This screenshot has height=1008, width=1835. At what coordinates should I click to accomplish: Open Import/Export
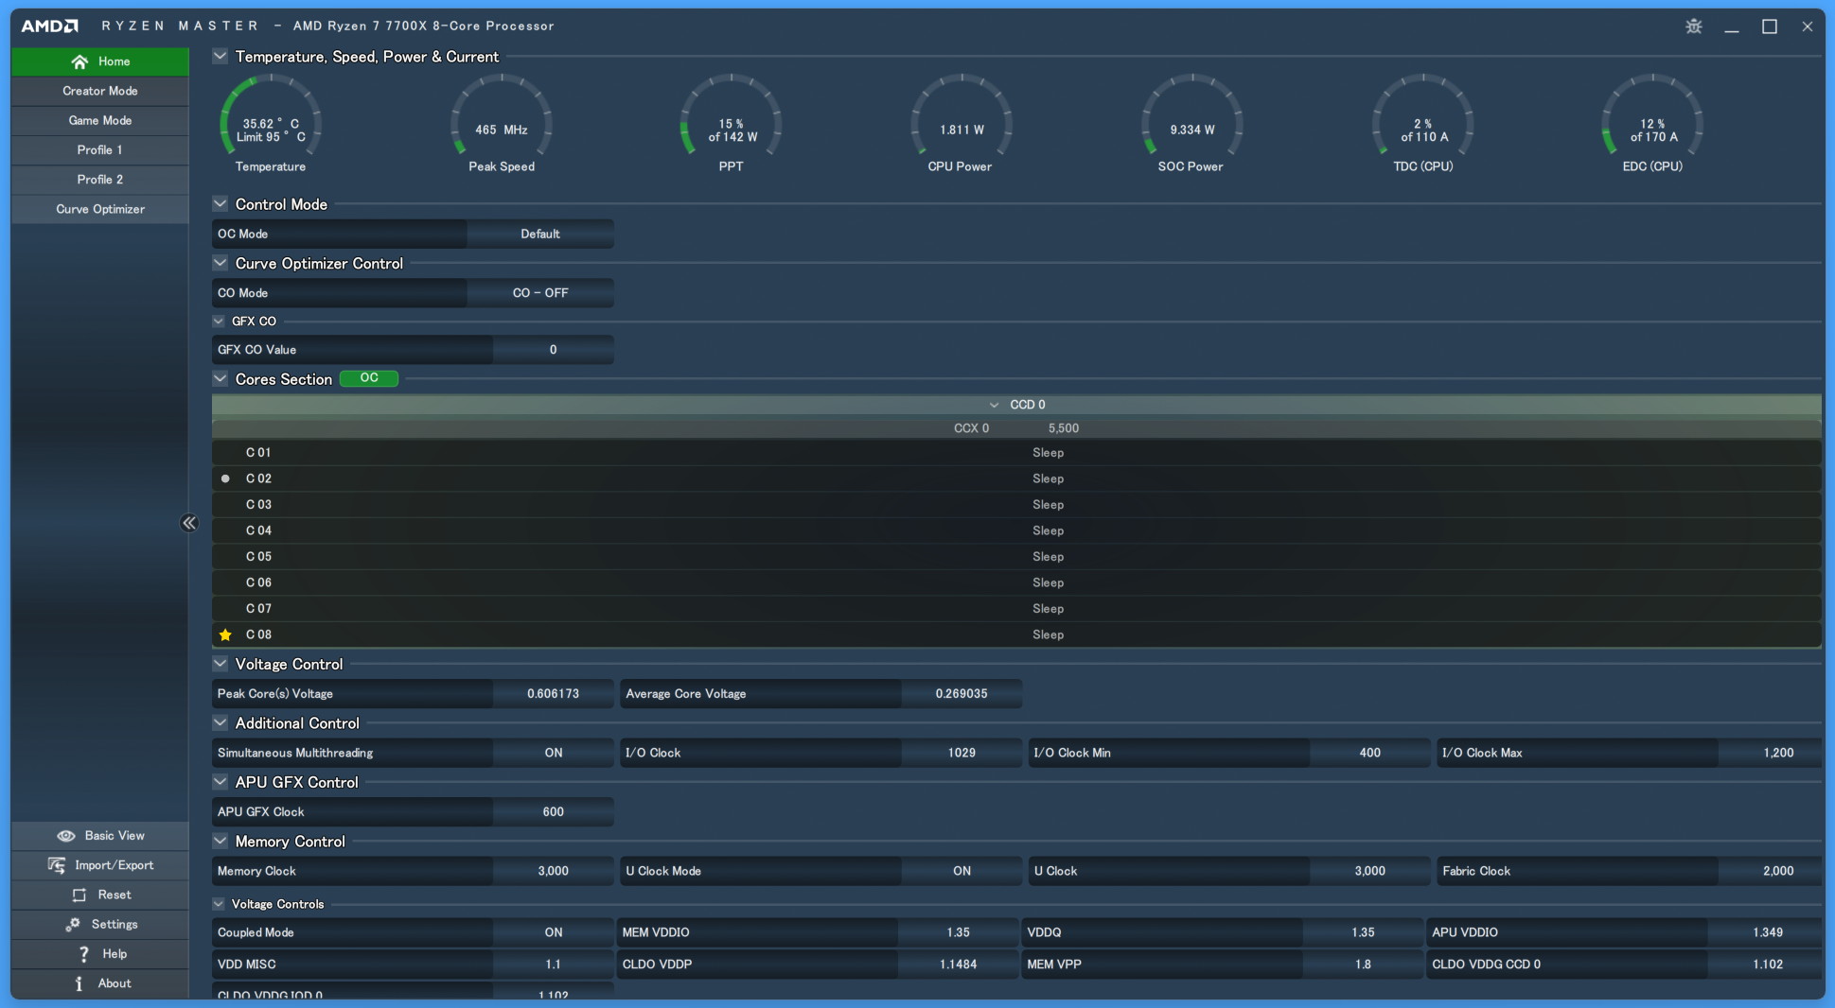100,865
